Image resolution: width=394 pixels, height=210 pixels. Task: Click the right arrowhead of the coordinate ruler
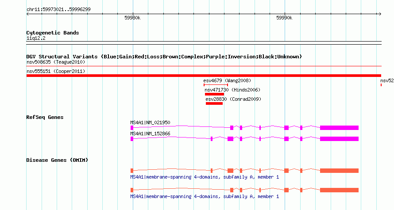tap(380, 14)
